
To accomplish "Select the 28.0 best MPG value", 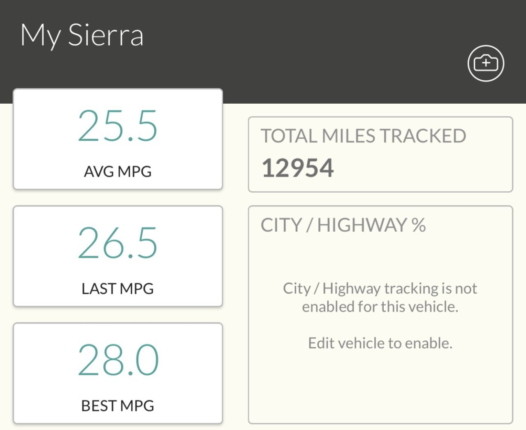I will 118,360.
